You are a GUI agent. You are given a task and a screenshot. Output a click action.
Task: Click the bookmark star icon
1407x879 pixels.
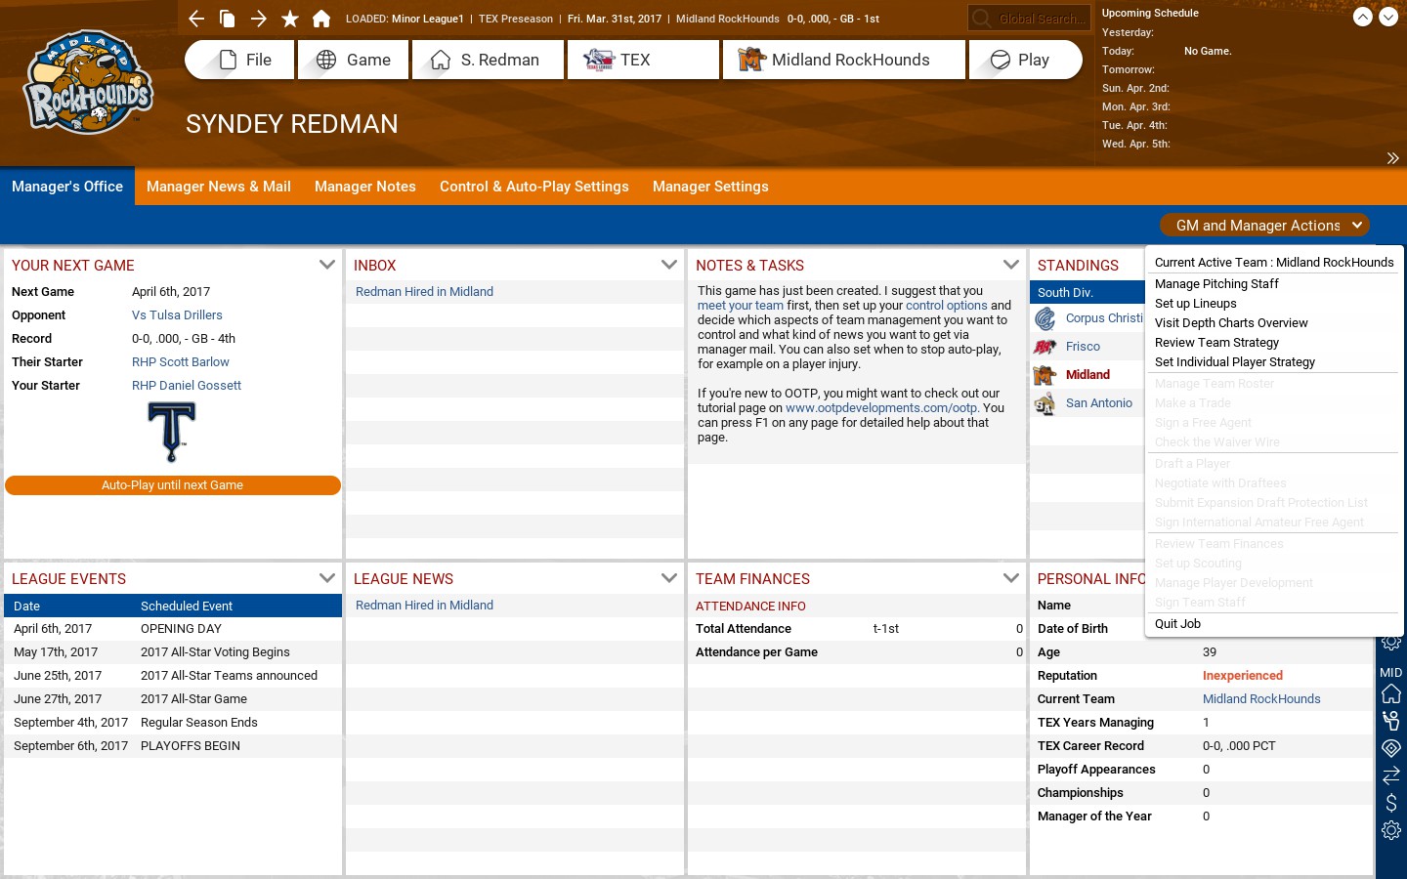(x=290, y=19)
